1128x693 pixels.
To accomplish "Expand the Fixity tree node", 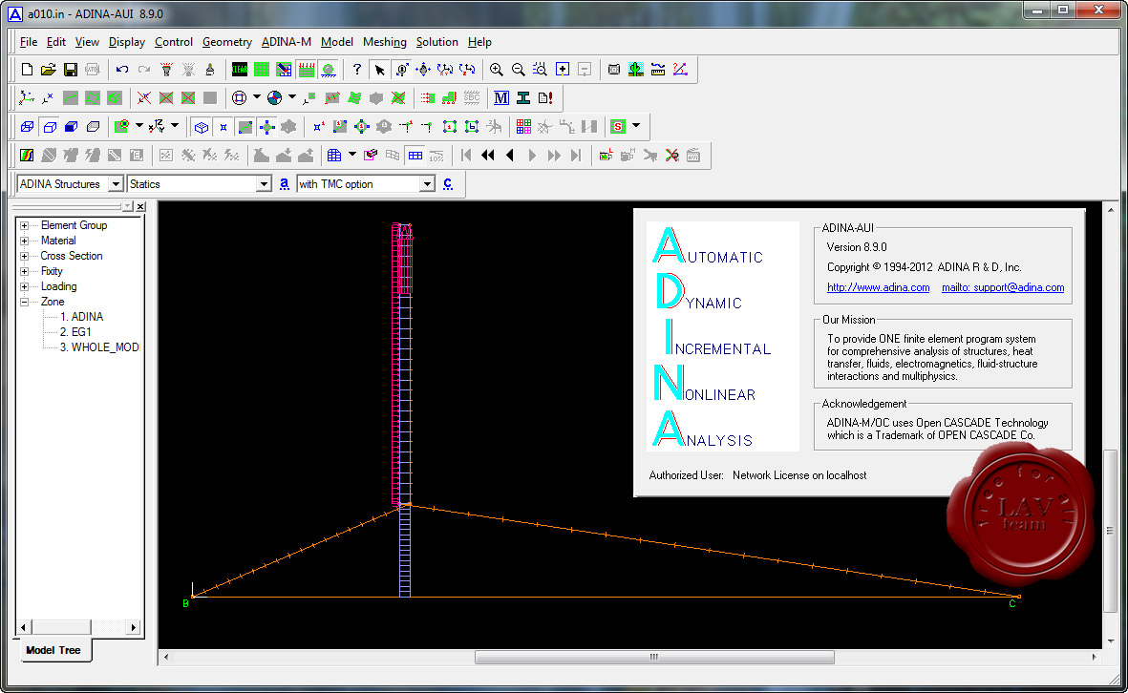I will pyautogui.click(x=25, y=271).
